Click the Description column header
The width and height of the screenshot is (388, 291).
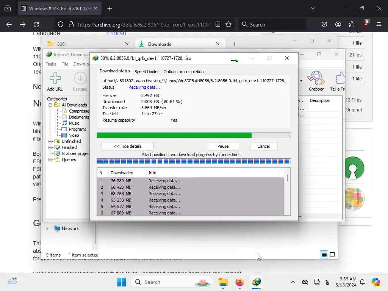coord(320,100)
